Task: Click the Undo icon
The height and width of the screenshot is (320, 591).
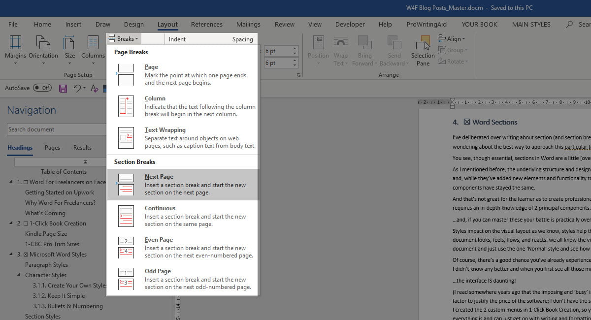Action: [x=77, y=89]
